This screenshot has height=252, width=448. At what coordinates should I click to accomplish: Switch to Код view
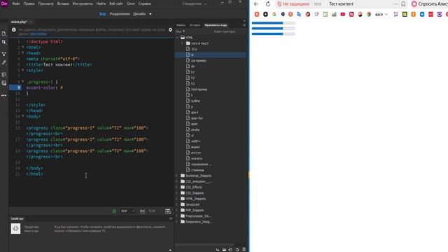click(102, 14)
